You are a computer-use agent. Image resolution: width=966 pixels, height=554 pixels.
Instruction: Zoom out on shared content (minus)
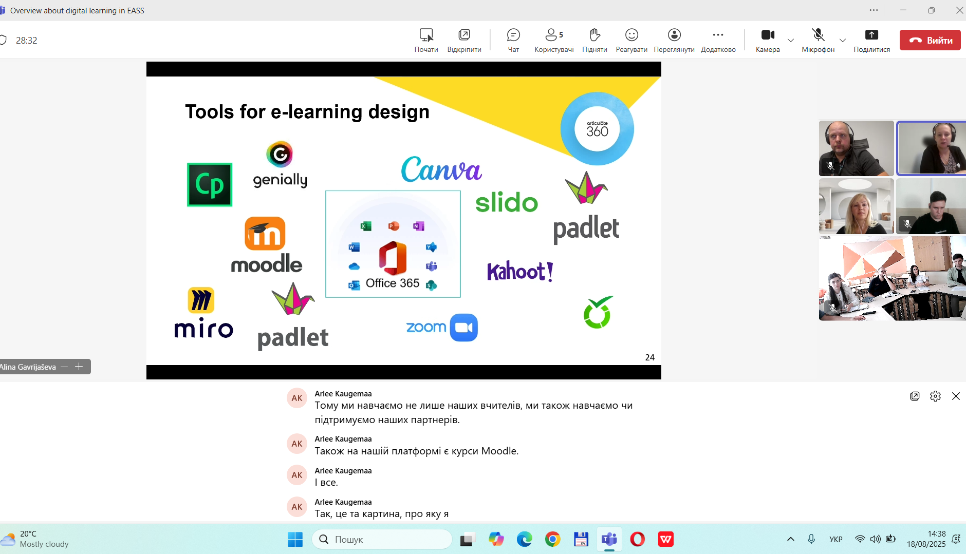pyautogui.click(x=64, y=367)
